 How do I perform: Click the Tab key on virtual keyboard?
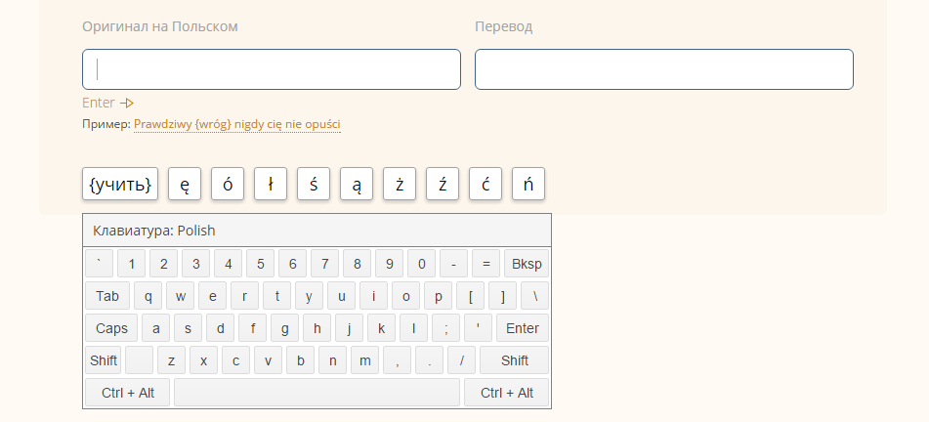coord(107,296)
